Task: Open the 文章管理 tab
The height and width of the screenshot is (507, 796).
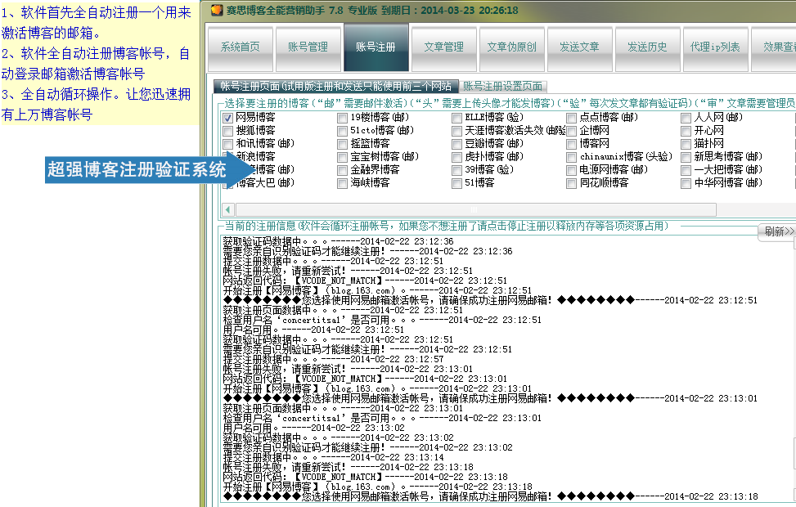Action: [444, 48]
